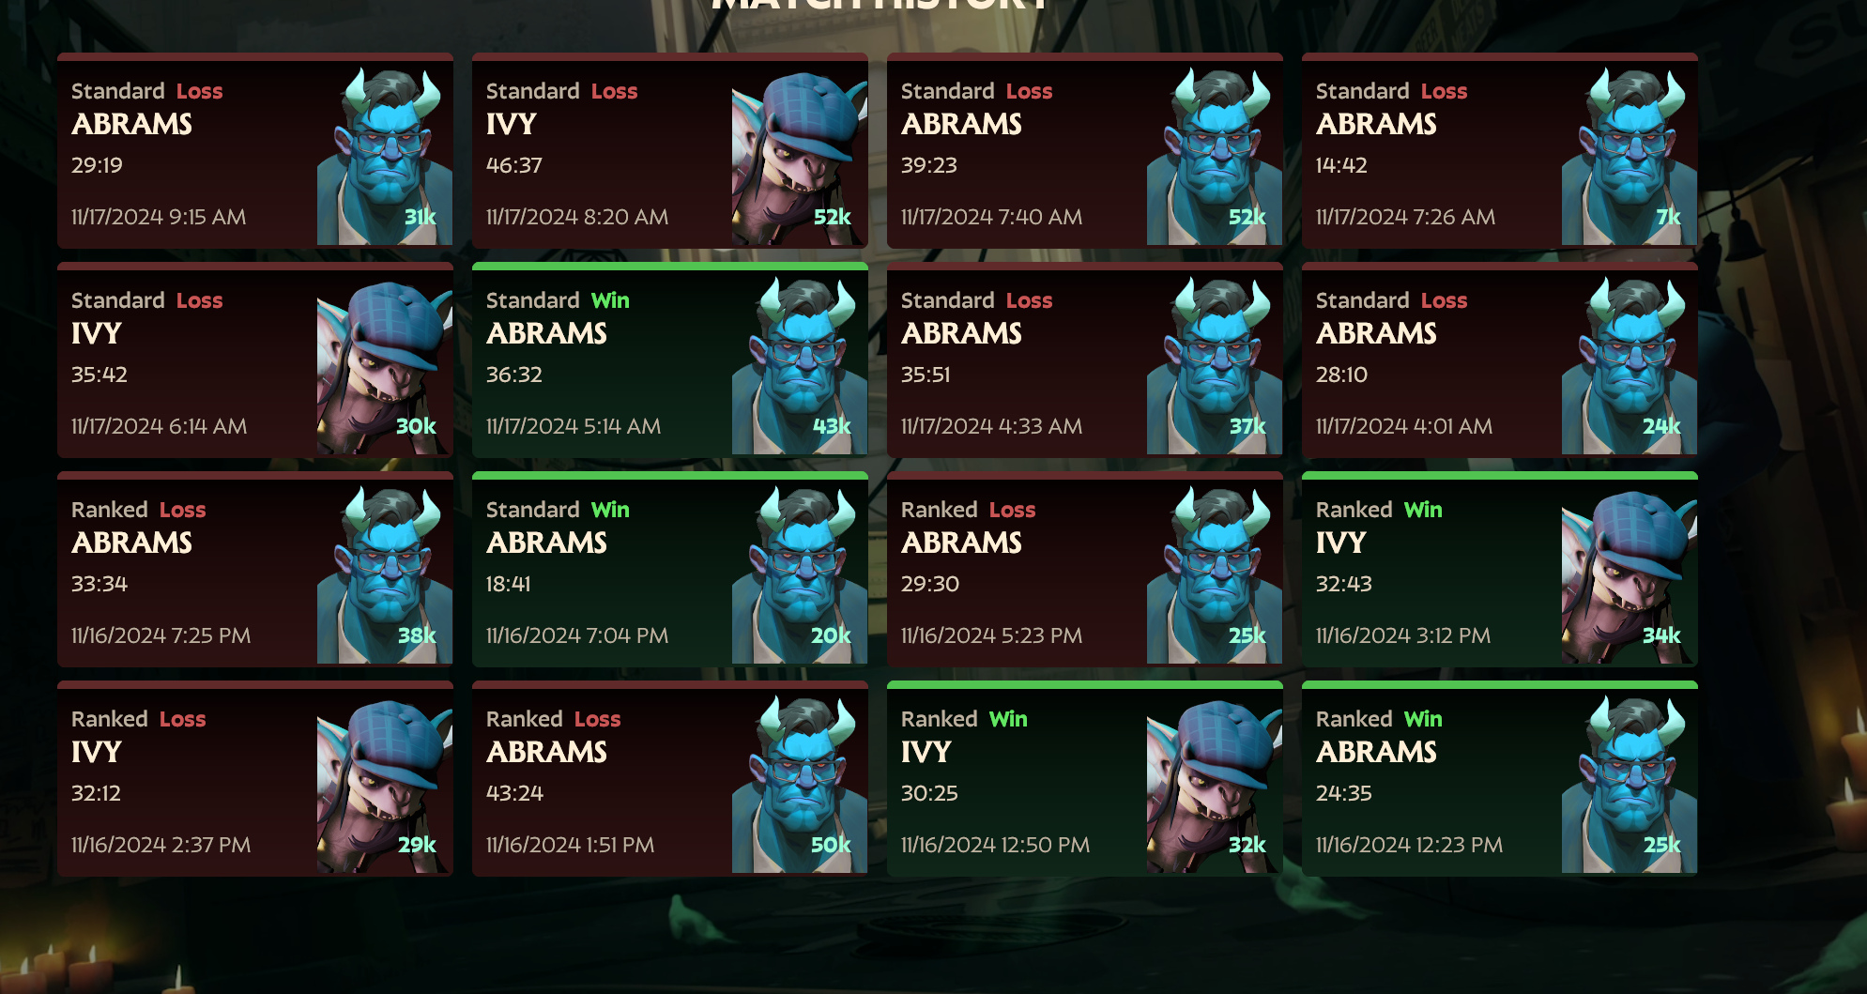1867x994 pixels.
Task: Open ranked Abrams loss lasting 33:34
Action: pos(255,570)
